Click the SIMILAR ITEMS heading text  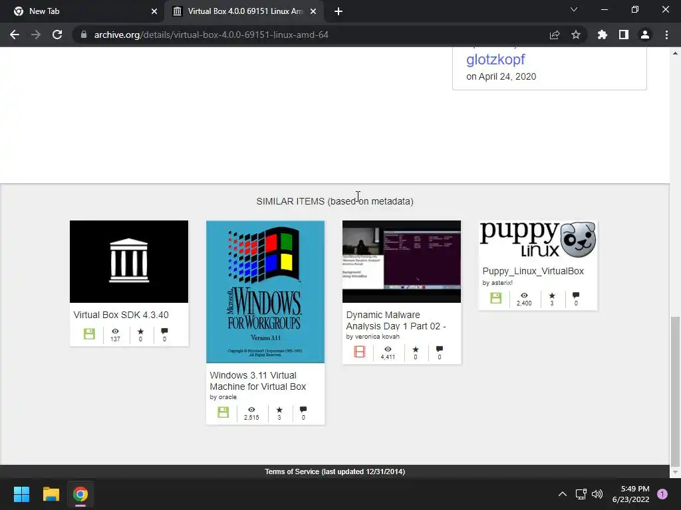tap(335, 201)
